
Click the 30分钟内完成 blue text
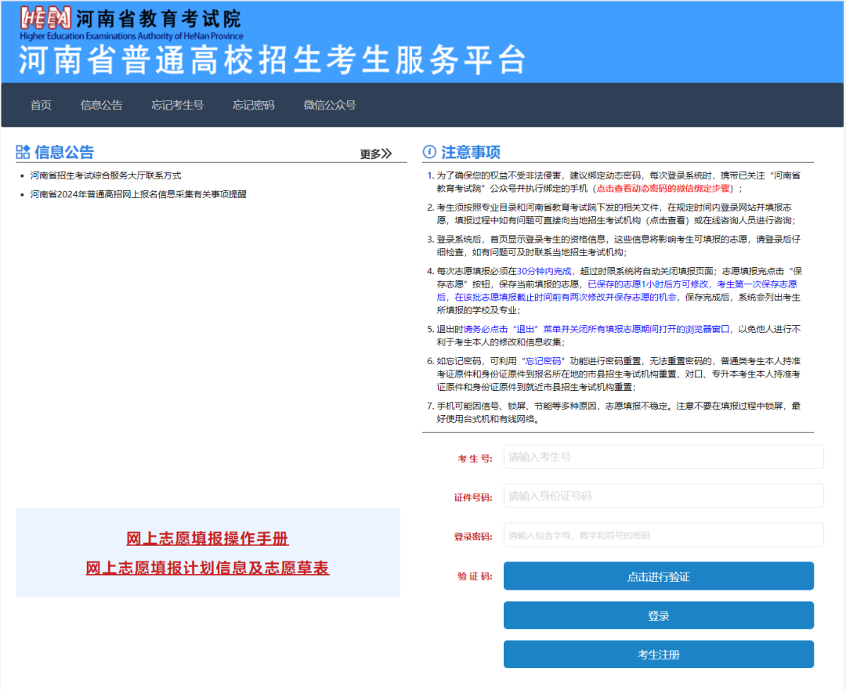[544, 271]
